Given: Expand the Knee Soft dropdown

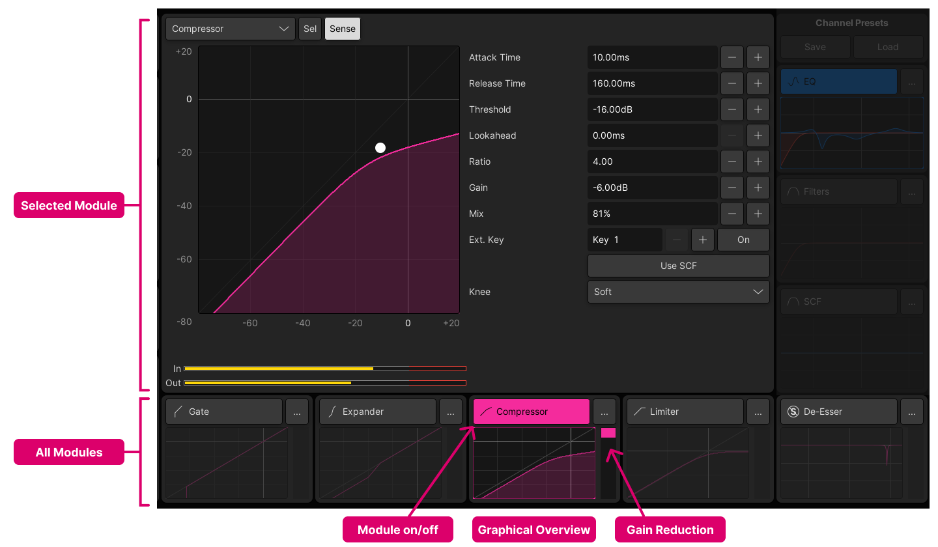Looking at the screenshot, I should pyautogui.click(x=678, y=292).
